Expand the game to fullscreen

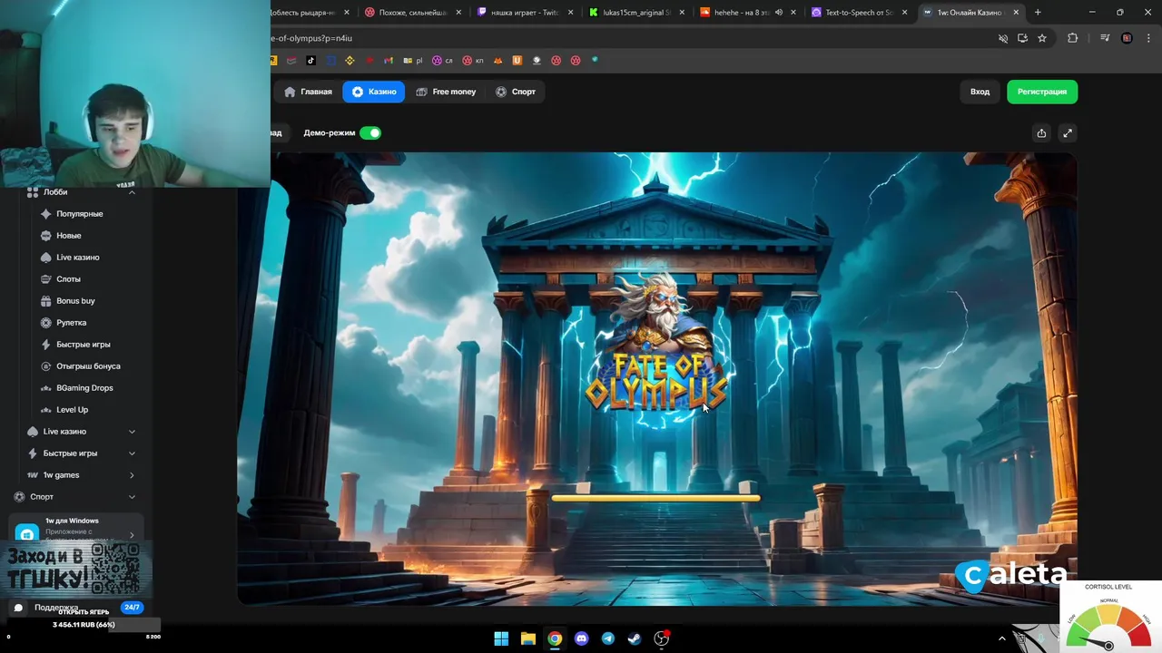coord(1068,133)
